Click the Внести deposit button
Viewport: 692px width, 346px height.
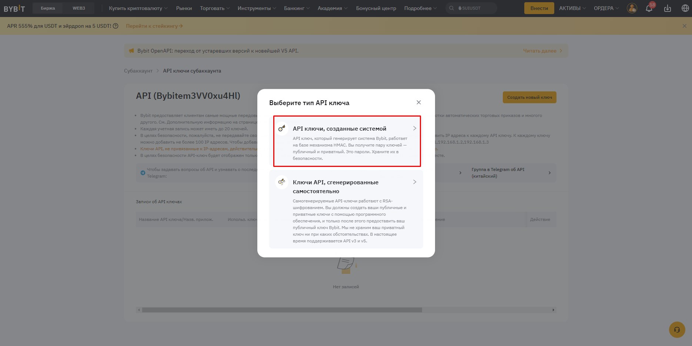point(539,8)
